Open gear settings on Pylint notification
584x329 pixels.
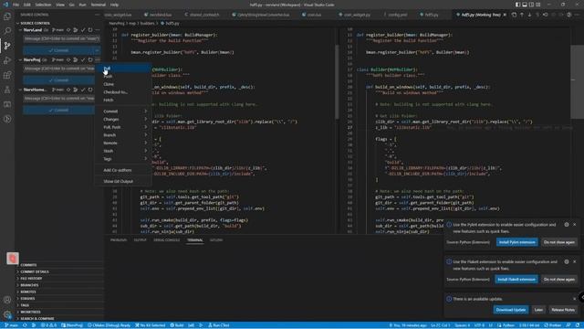tap(567, 225)
